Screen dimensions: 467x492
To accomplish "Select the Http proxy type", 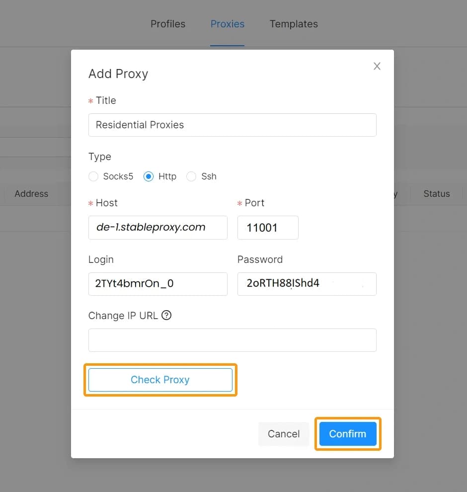I will [x=149, y=176].
